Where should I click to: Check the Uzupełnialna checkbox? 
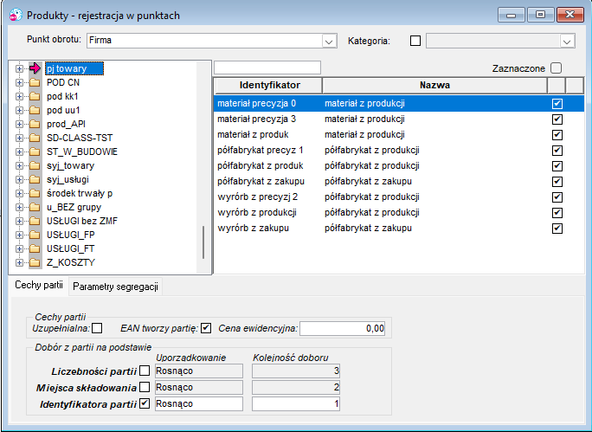[97, 328]
